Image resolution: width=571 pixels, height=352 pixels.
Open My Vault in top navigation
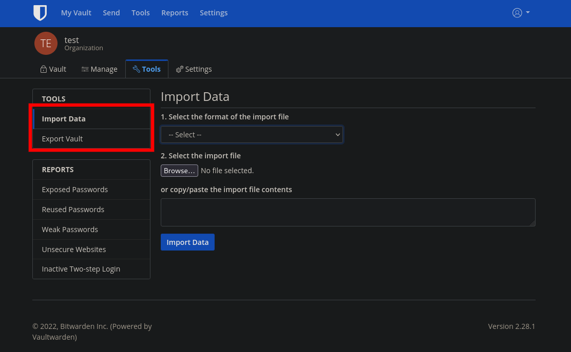pyautogui.click(x=76, y=13)
